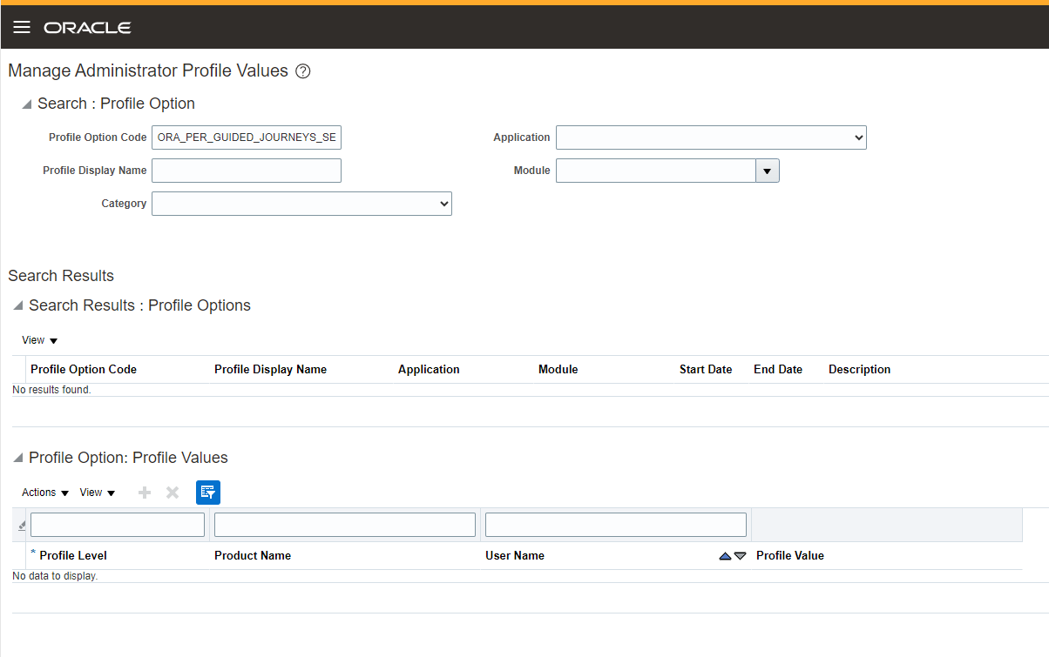The height and width of the screenshot is (657, 1049).
Task: Click the detach icon beside the filter row
Action: [19, 524]
